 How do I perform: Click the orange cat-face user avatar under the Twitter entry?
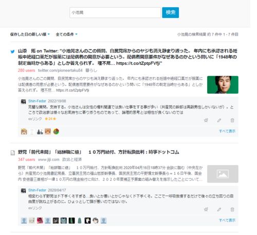pyautogui.click(x=48, y=132)
